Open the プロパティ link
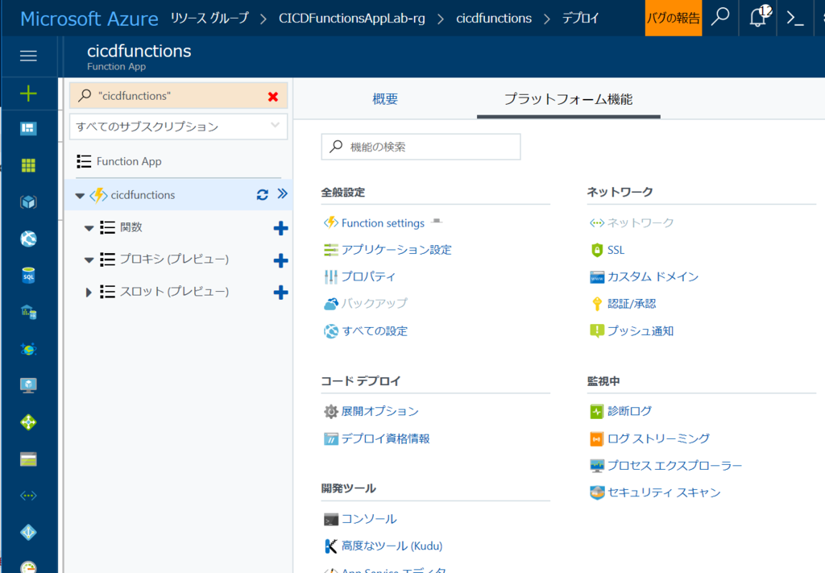Screen dimensions: 825x573 point(368,276)
